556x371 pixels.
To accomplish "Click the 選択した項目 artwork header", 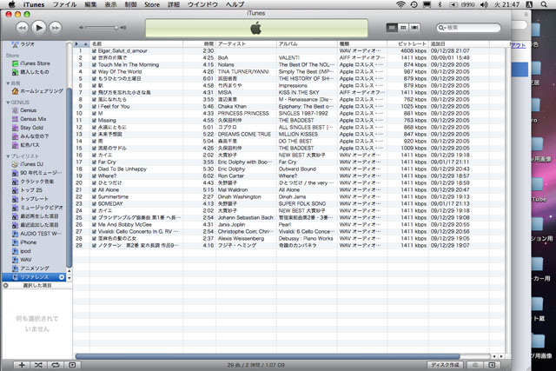I will (36, 286).
